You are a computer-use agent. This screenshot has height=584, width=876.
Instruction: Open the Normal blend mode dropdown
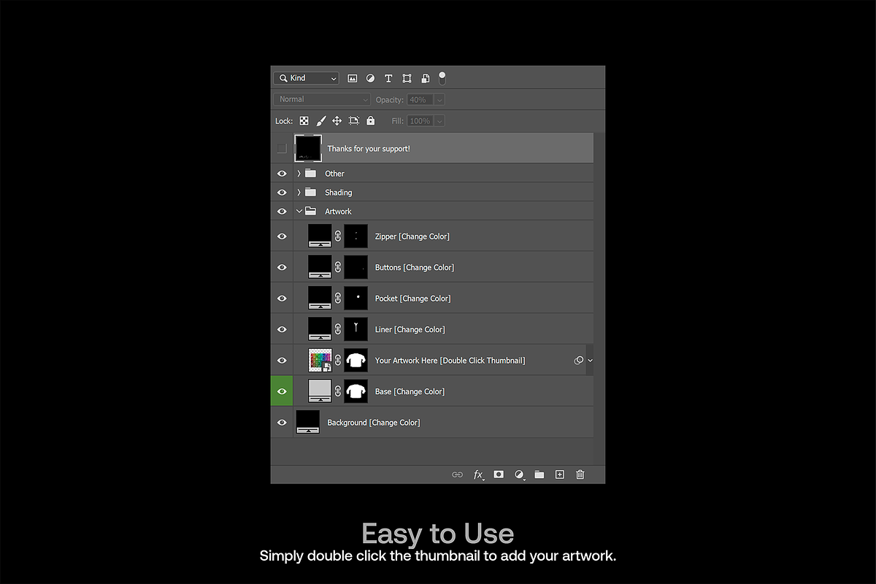click(x=322, y=99)
